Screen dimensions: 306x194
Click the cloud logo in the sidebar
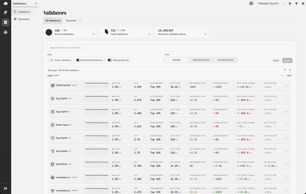coord(5,3)
